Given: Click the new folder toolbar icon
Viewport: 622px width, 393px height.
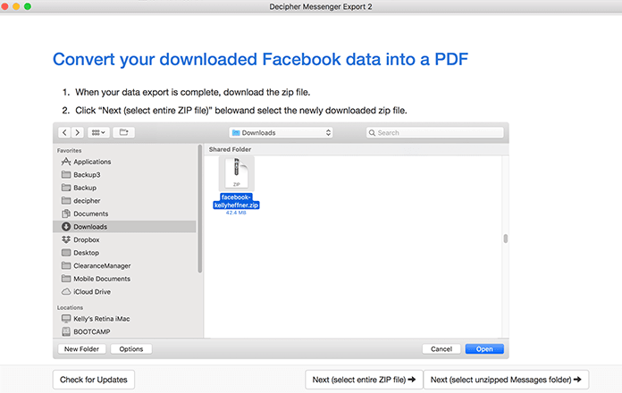Looking at the screenshot, I should 123,132.
